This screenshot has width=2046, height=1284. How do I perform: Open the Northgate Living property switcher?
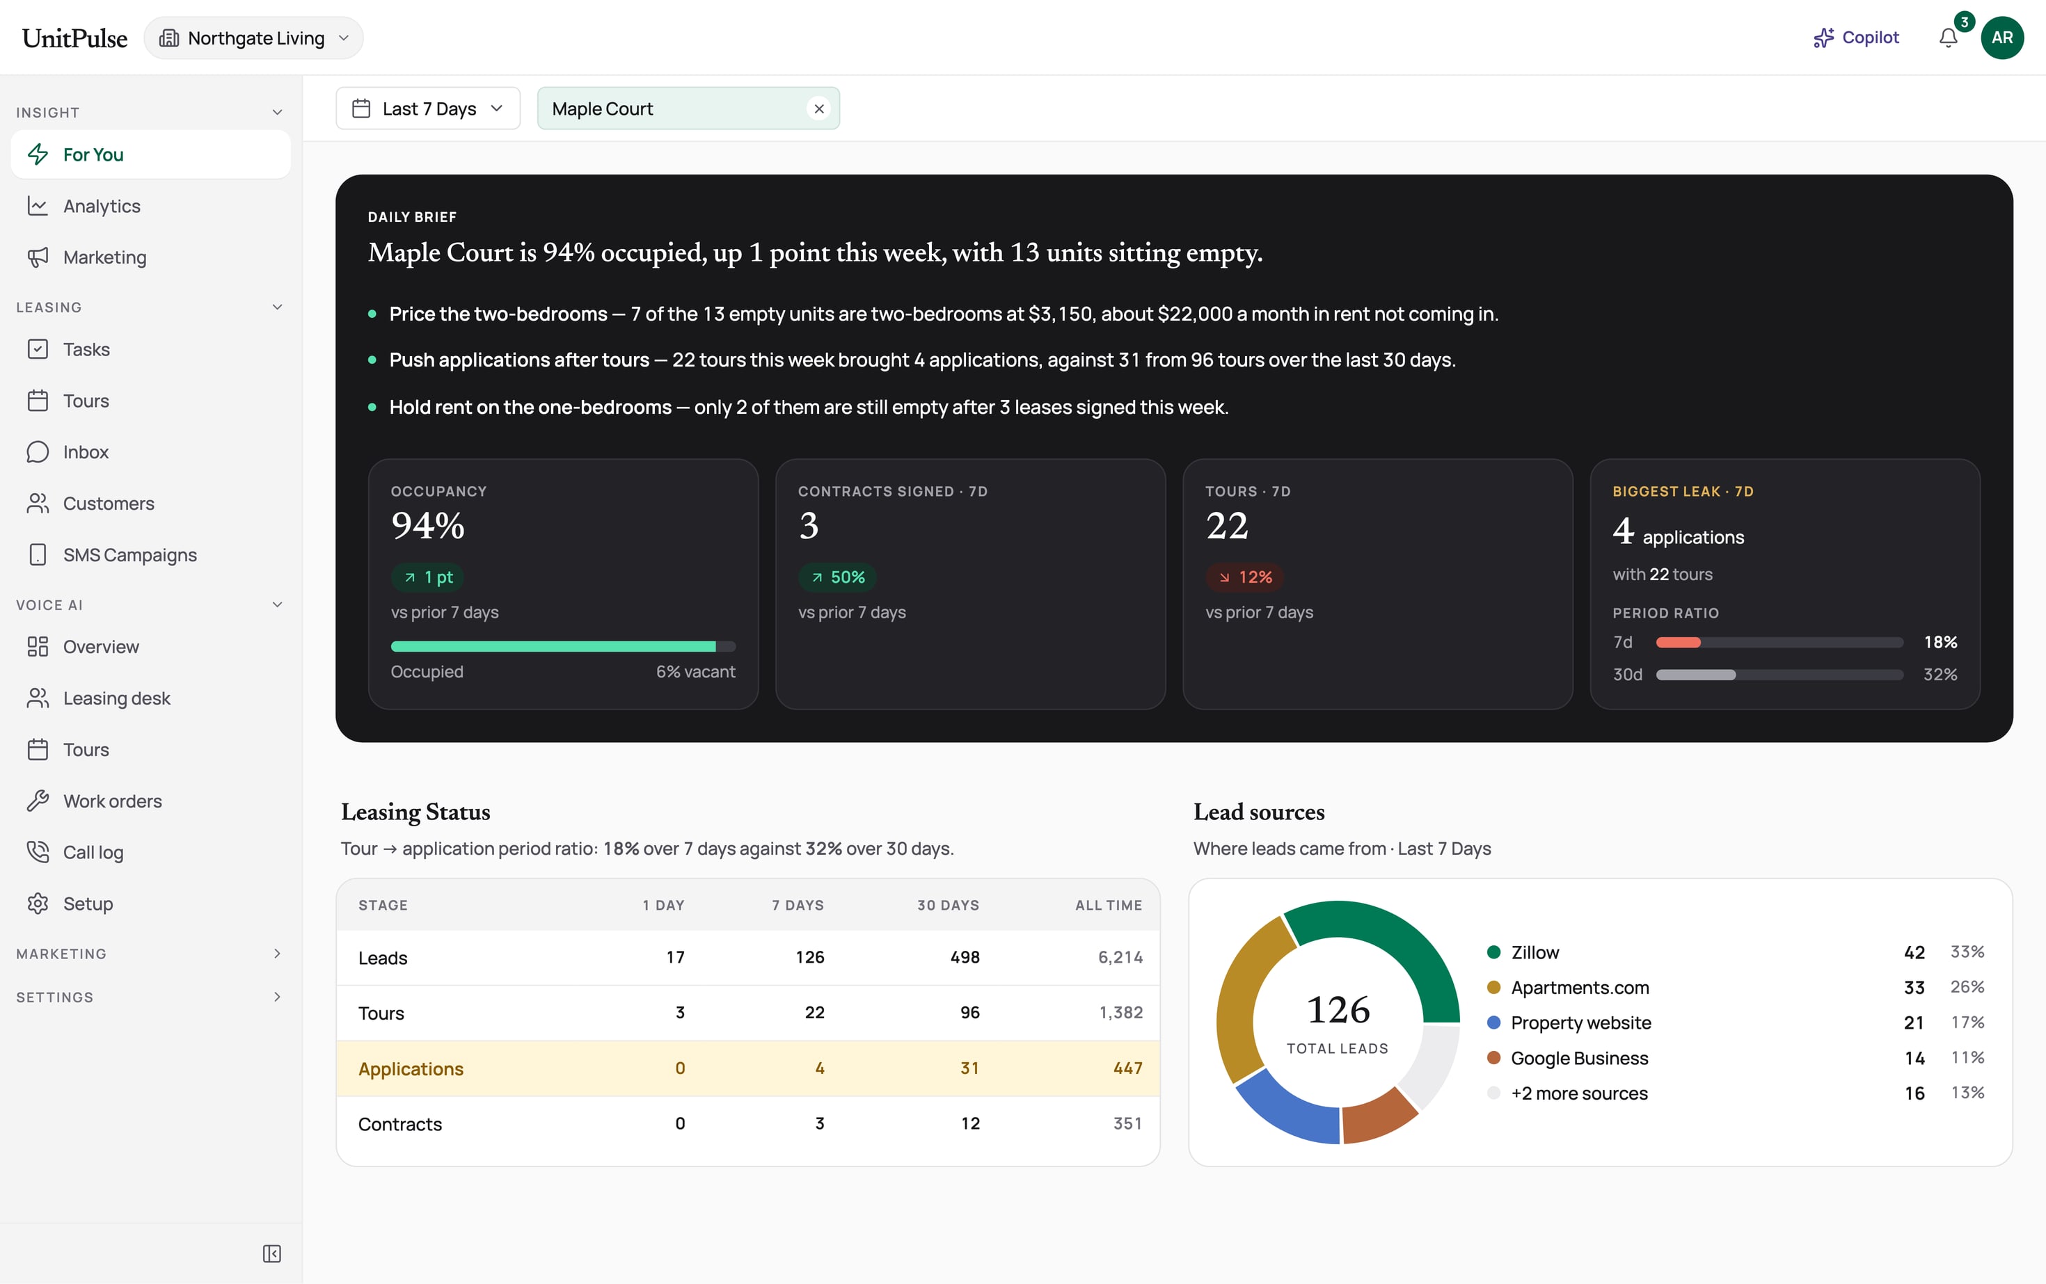click(x=253, y=38)
